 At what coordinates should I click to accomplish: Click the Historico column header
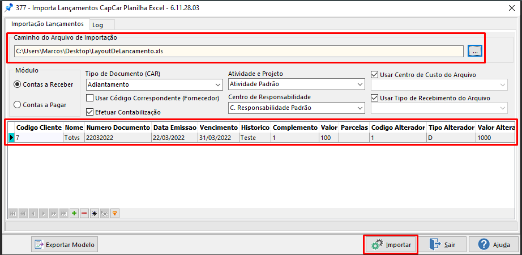[x=255, y=127]
